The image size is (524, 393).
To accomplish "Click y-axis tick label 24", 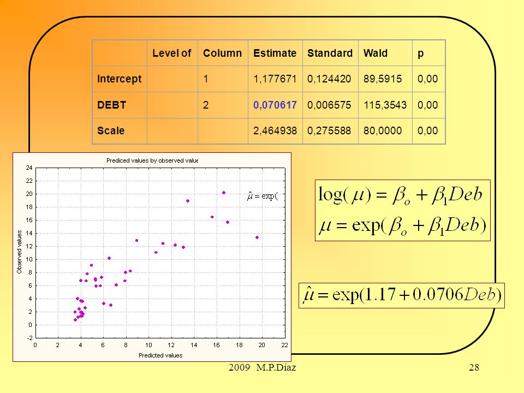I will (x=29, y=168).
